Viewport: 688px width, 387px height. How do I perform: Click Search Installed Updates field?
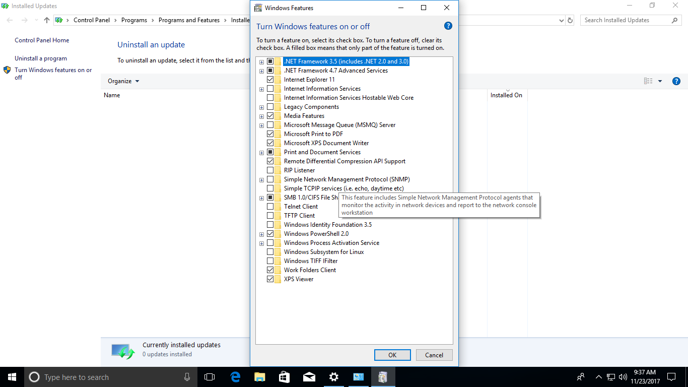point(627,20)
